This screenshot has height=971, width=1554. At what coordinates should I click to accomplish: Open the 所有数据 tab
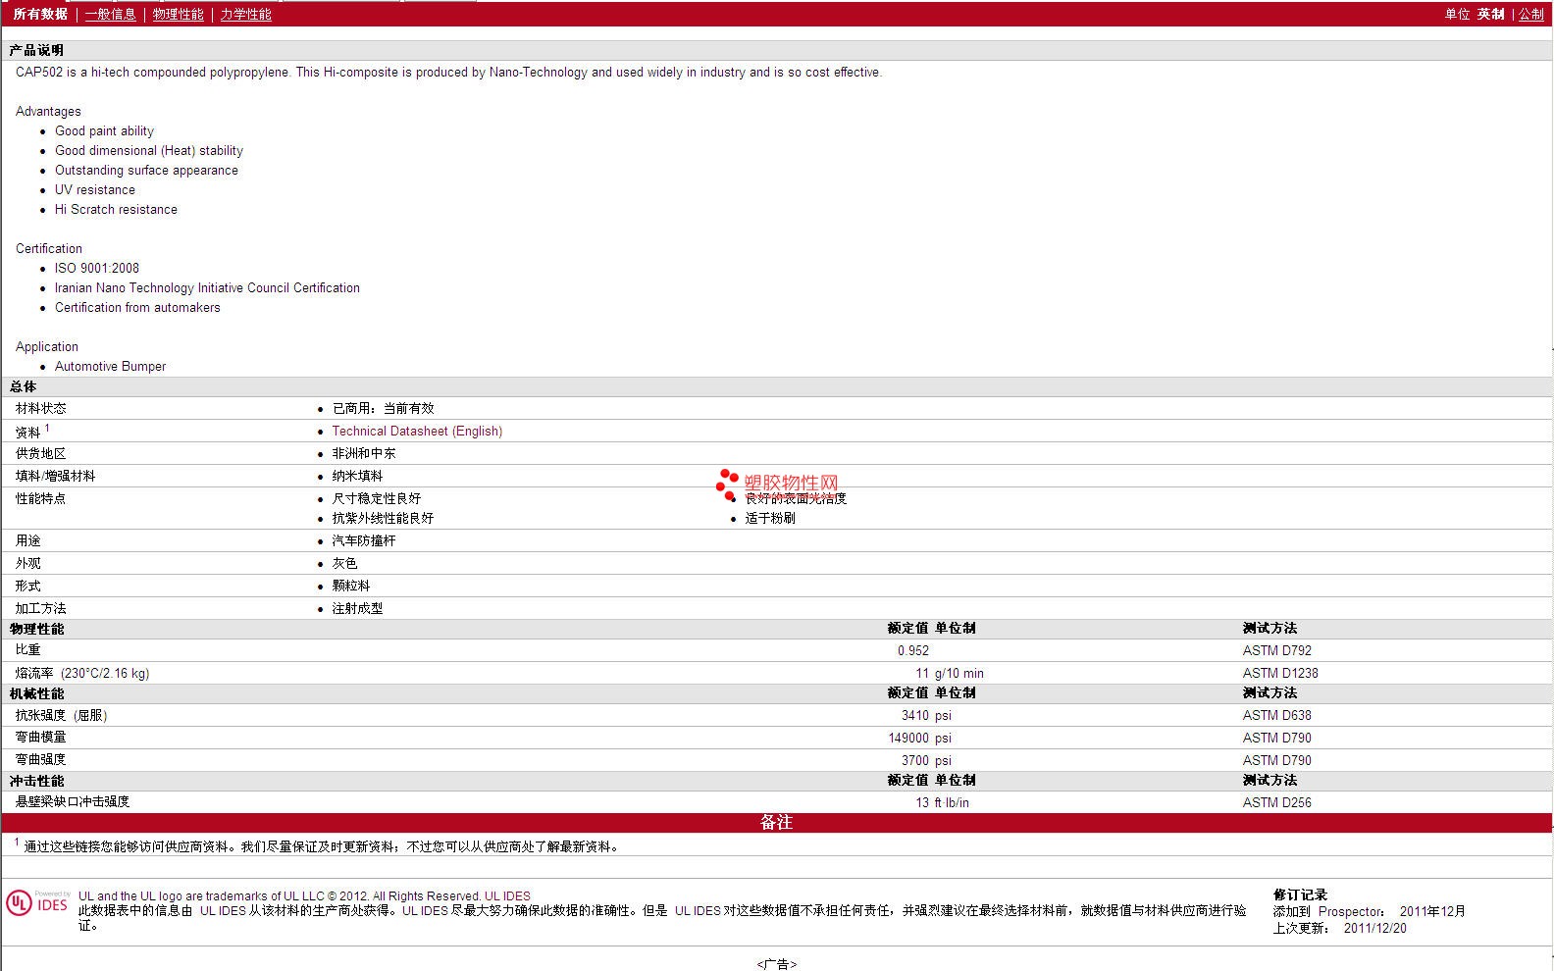pos(40,14)
